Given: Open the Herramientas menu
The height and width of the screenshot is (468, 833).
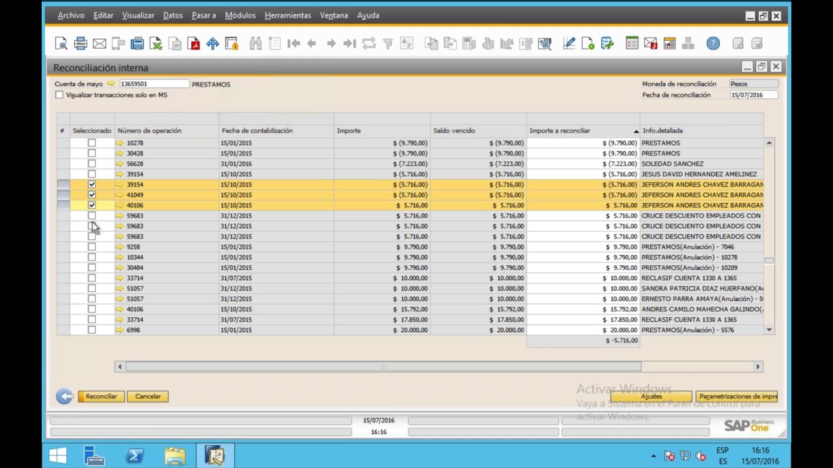Looking at the screenshot, I should 288,16.
